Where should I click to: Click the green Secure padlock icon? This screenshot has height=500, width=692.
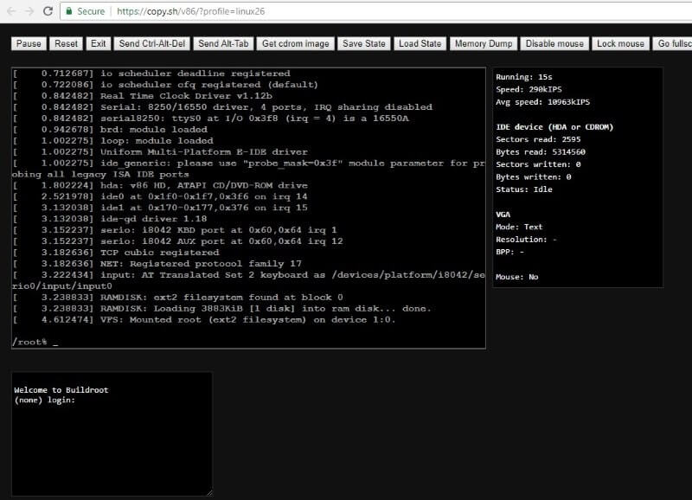[x=70, y=11]
